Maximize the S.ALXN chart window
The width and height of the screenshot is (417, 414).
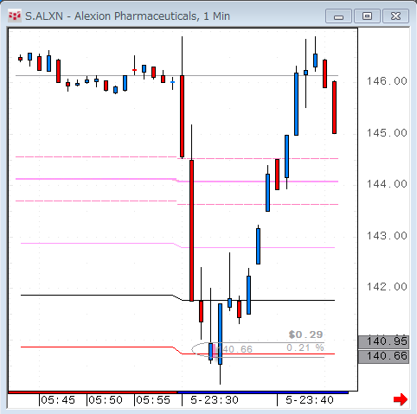pyautogui.click(x=367, y=16)
